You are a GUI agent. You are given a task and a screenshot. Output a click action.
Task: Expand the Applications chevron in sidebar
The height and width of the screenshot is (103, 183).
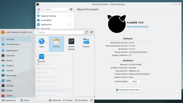(69, 25)
